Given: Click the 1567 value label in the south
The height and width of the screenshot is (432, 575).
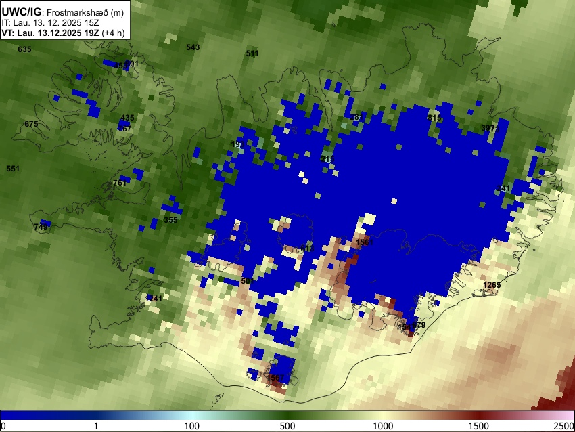Looking at the screenshot, I should (x=275, y=378).
